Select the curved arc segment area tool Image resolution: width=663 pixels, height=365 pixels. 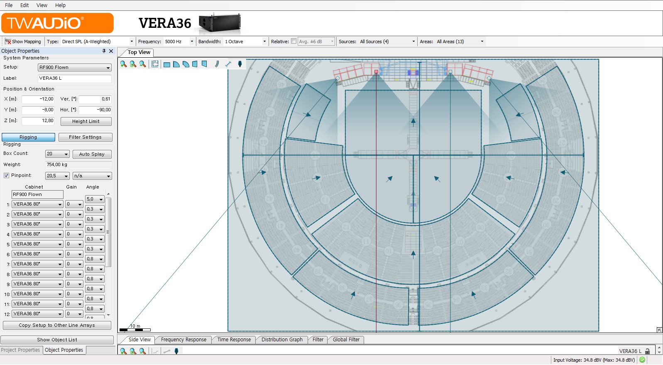(x=186, y=64)
